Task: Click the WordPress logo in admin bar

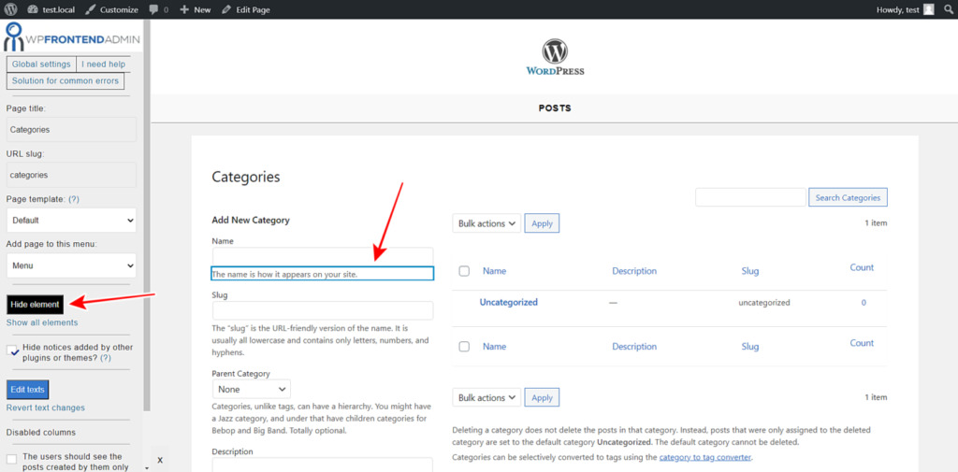Action: pos(10,9)
